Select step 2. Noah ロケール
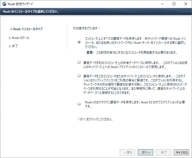Screen dimensions: 192x158 [19, 38]
